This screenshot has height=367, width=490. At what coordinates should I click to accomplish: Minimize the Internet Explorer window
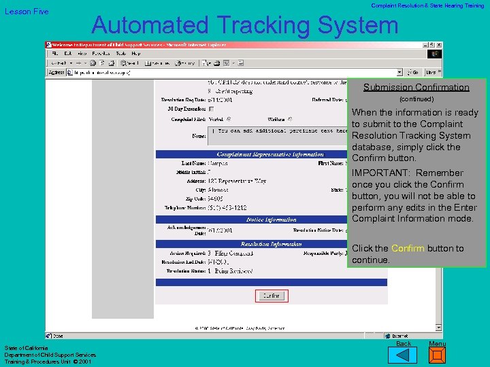coord(425,45)
